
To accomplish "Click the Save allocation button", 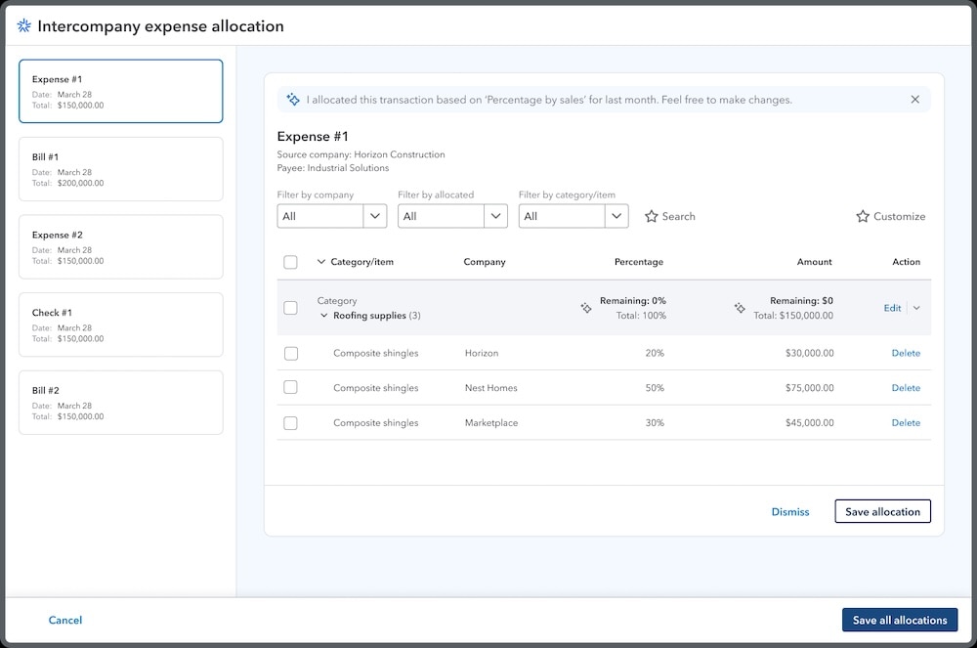I will (882, 511).
